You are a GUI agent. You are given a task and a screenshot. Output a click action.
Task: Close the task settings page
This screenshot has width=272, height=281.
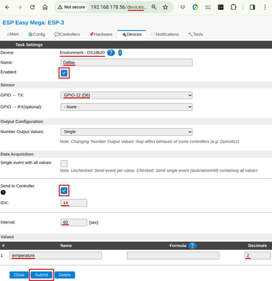[19, 275]
